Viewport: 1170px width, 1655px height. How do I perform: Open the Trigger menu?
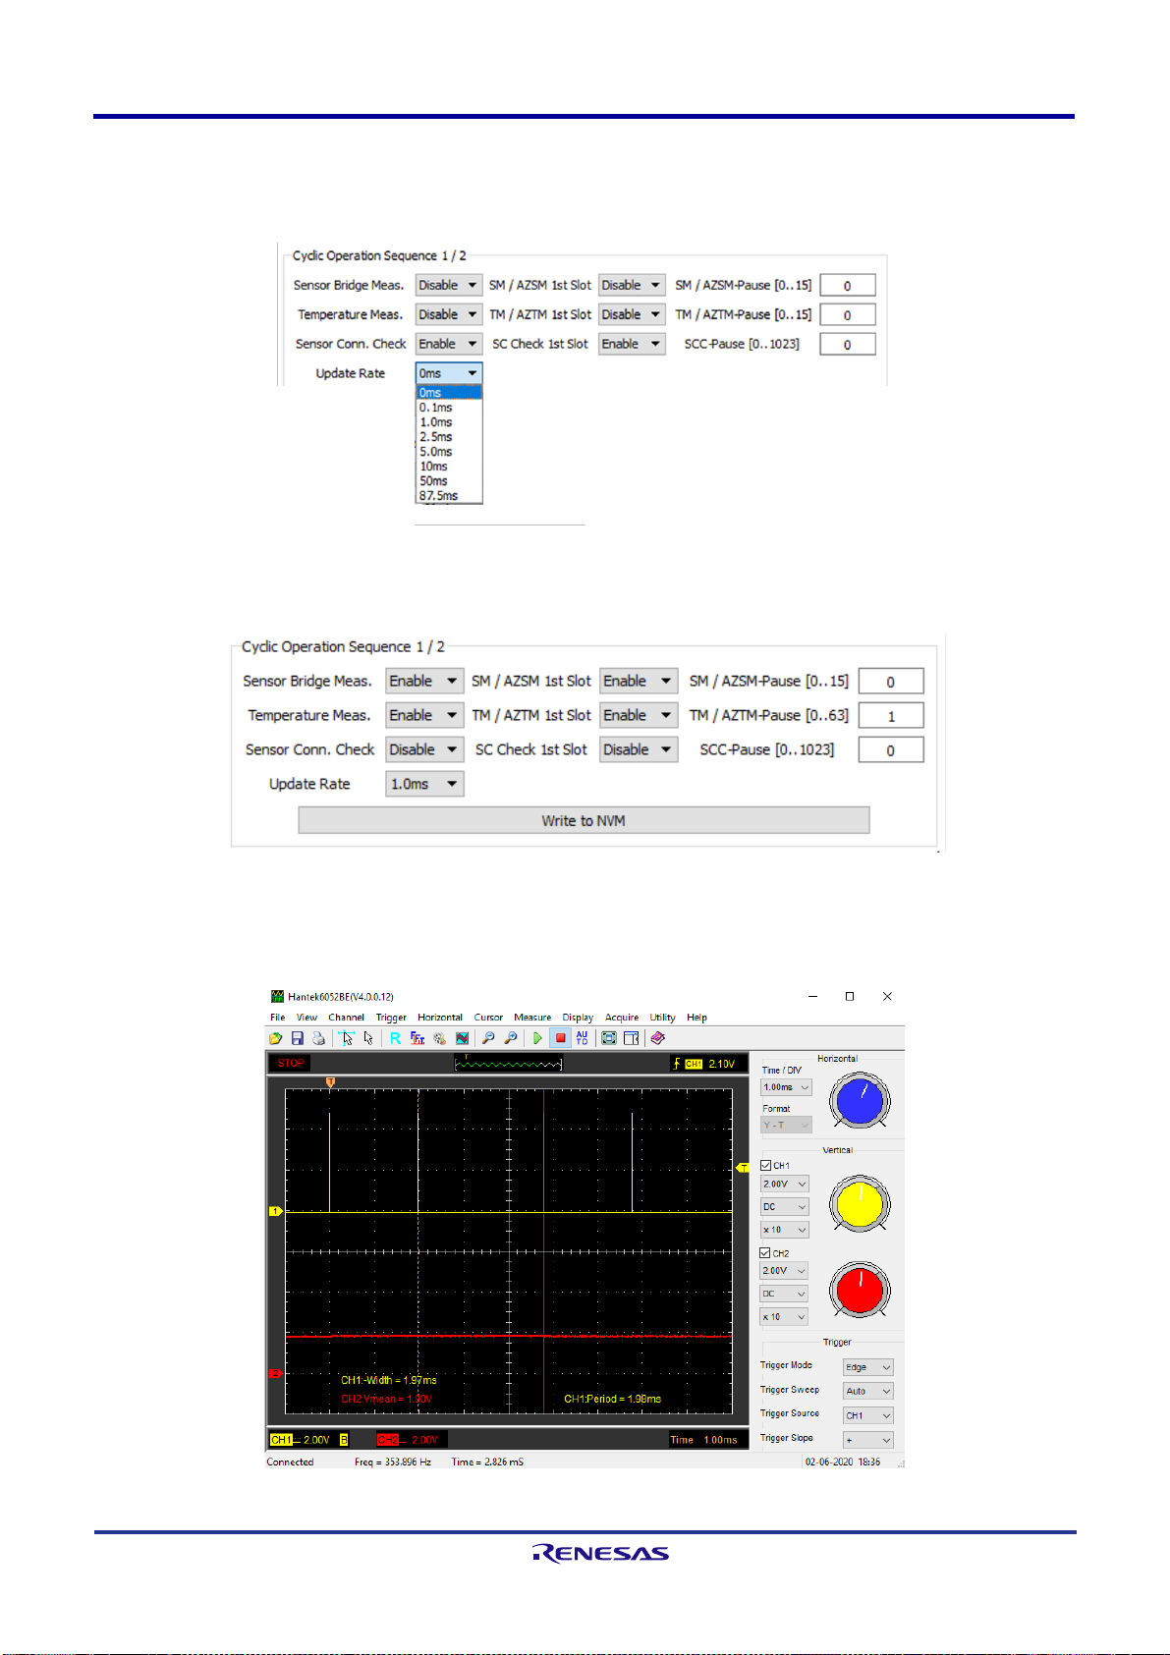pos(391,1018)
